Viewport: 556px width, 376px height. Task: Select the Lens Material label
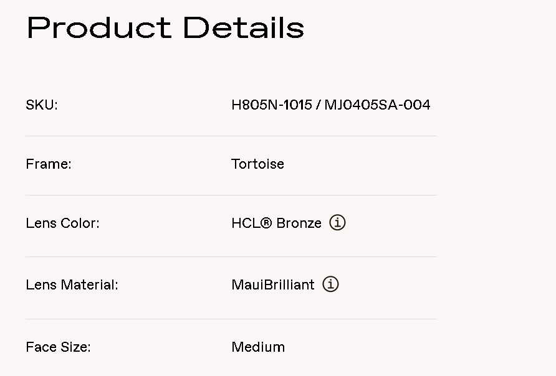point(72,285)
